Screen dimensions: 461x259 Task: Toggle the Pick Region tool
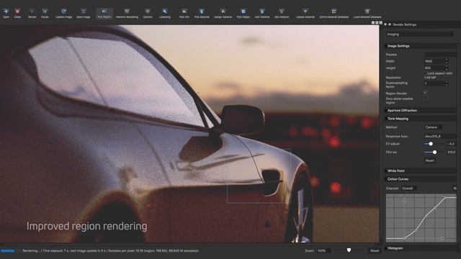pyautogui.click(x=104, y=13)
